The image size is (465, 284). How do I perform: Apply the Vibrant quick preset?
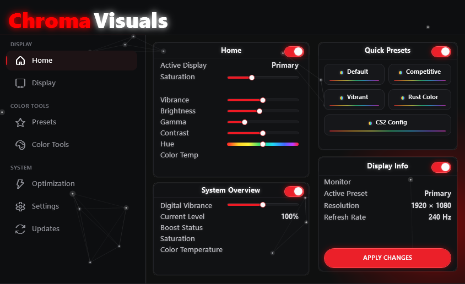pos(354,100)
